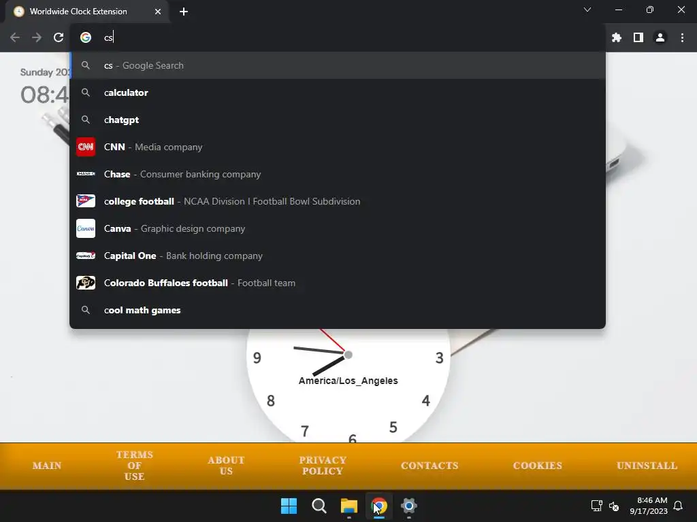Click the Capital One logo icon

(86, 256)
